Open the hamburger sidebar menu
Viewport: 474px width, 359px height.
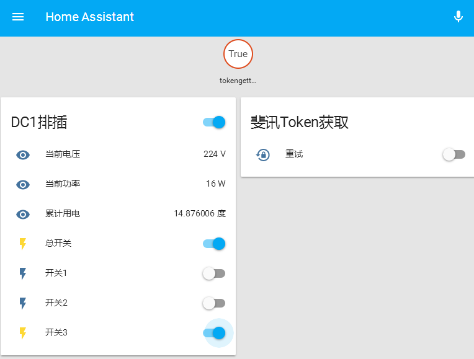[x=18, y=17]
